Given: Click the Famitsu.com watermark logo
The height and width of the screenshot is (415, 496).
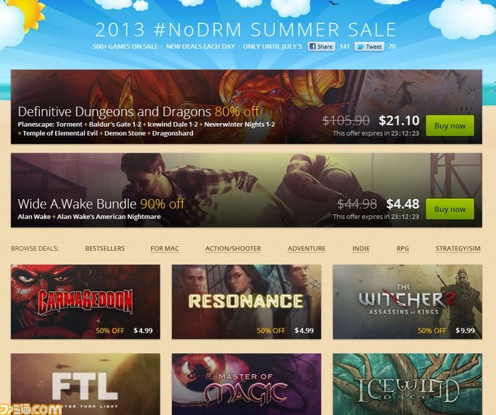Looking at the screenshot, I should point(31,409).
